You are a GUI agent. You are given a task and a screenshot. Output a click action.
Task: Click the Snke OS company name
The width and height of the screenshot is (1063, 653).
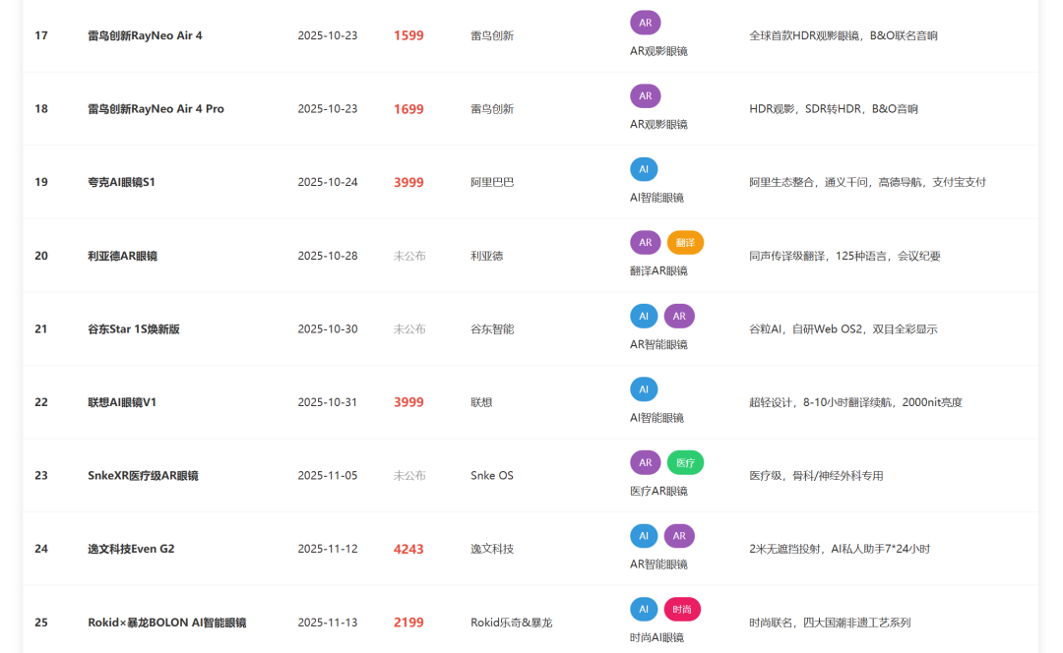click(492, 475)
